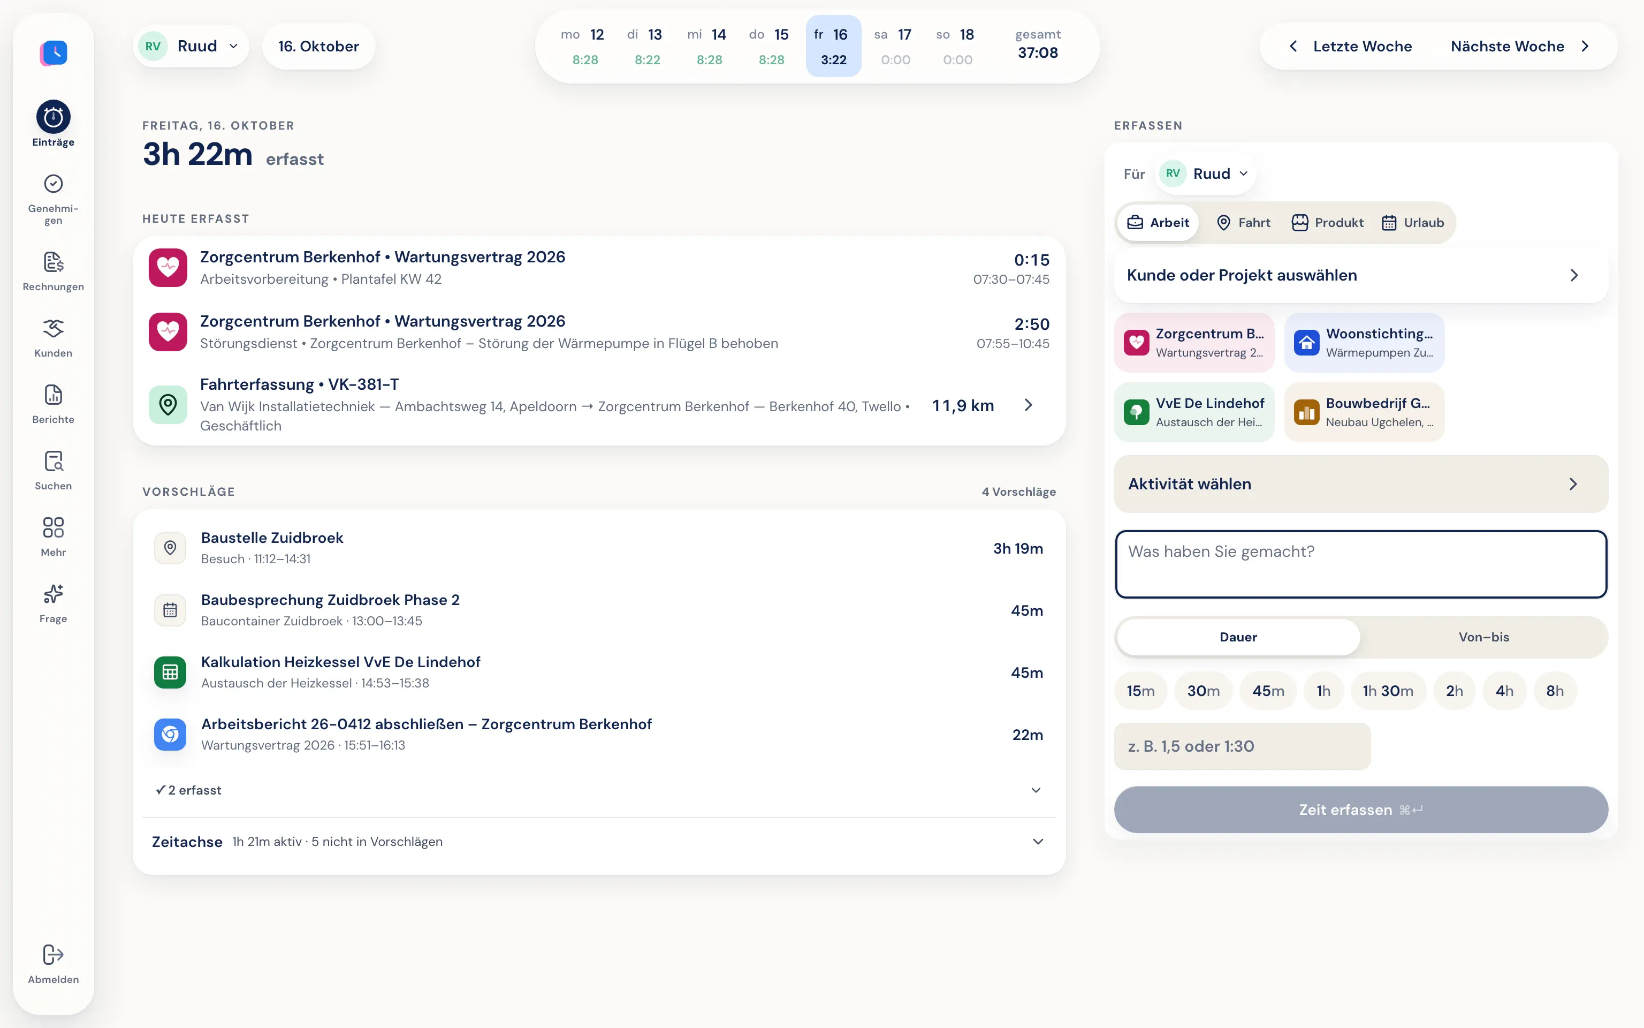
Task: Expand the 2 erfasst section
Action: (x=598, y=790)
